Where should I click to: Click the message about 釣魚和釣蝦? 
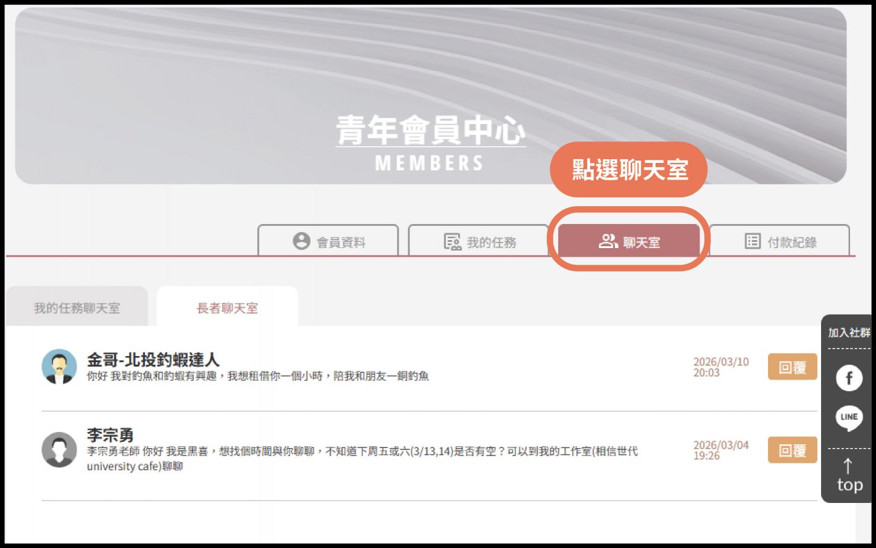[257, 376]
